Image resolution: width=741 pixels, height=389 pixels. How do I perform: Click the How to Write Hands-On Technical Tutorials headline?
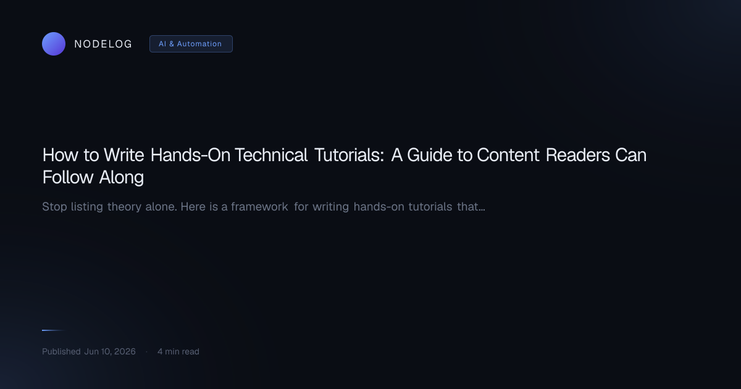[x=344, y=166]
